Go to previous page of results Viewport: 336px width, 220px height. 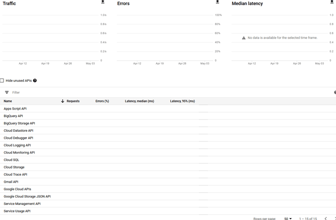(x=326, y=218)
